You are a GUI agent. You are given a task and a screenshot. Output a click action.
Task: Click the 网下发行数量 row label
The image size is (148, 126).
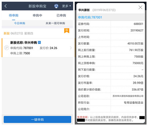[x=87, y=70]
